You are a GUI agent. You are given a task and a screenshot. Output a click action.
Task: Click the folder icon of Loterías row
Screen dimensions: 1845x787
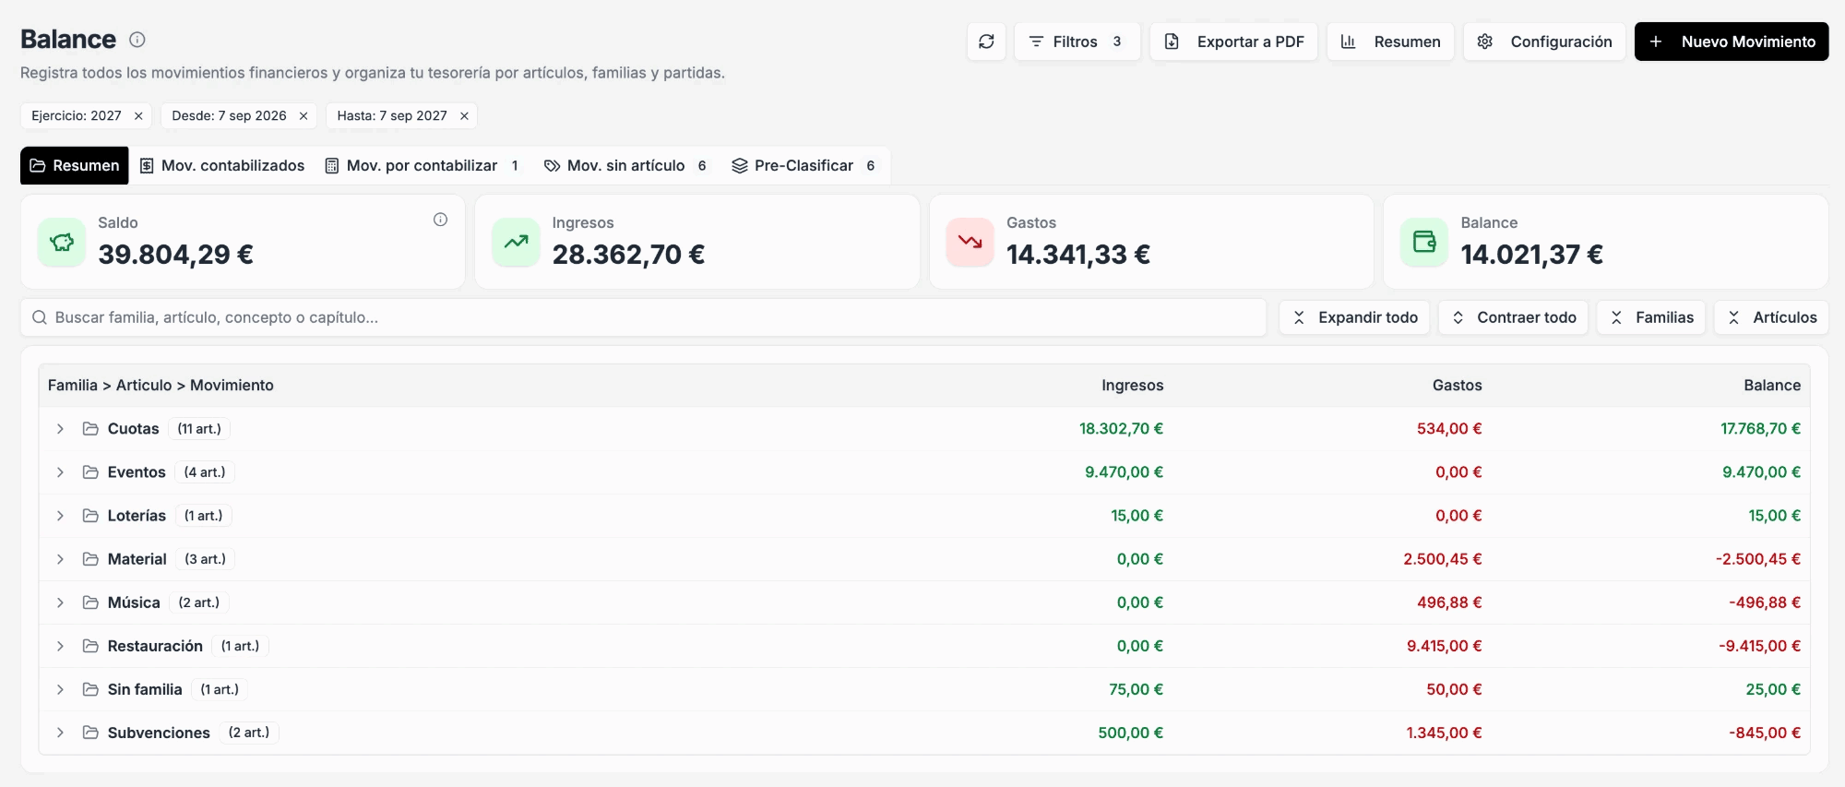90,516
